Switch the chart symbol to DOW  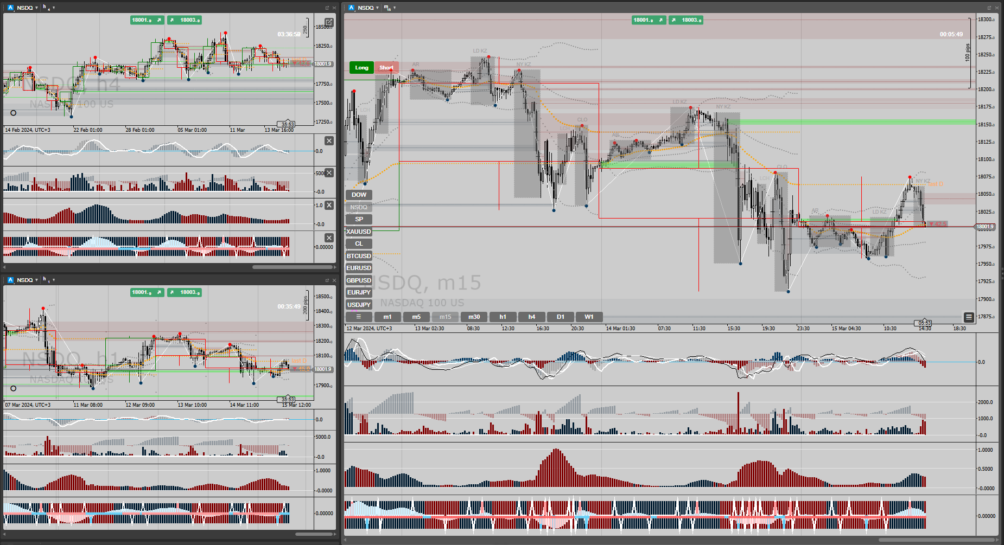tap(359, 195)
